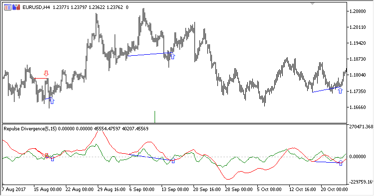Click the 7 Aug 2017 date label
This screenshot has height=196, width=374.
click(13, 190)
